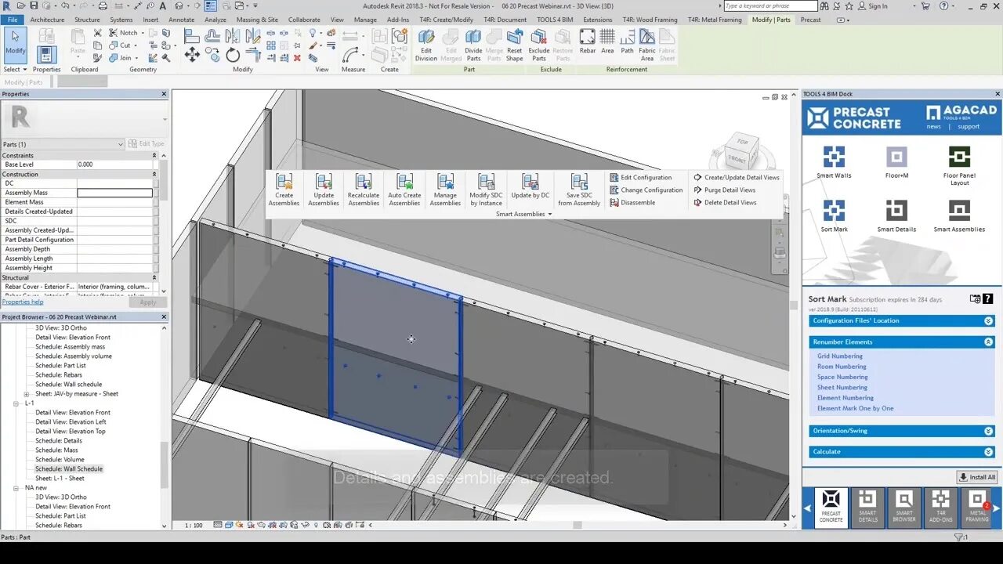Click Change Configuration

tap(646, 190)
